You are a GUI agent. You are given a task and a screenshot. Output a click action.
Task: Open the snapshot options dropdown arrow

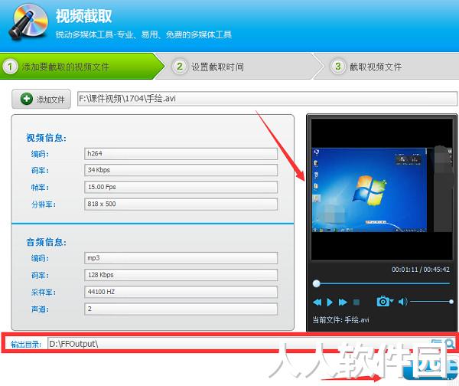(x=392, y=301)
